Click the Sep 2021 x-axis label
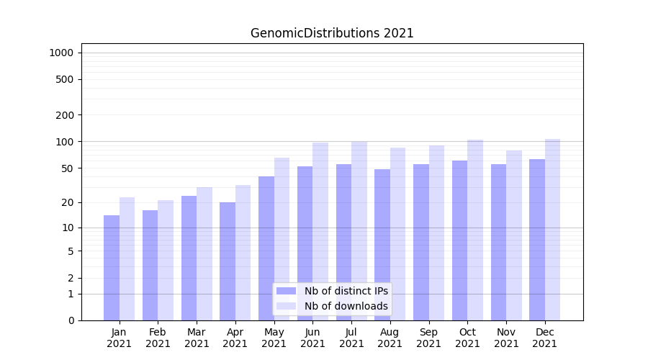 point(428,338)
